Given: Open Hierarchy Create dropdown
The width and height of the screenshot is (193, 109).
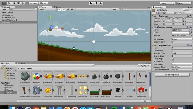Looking at the screenshot, I should 4,9.
